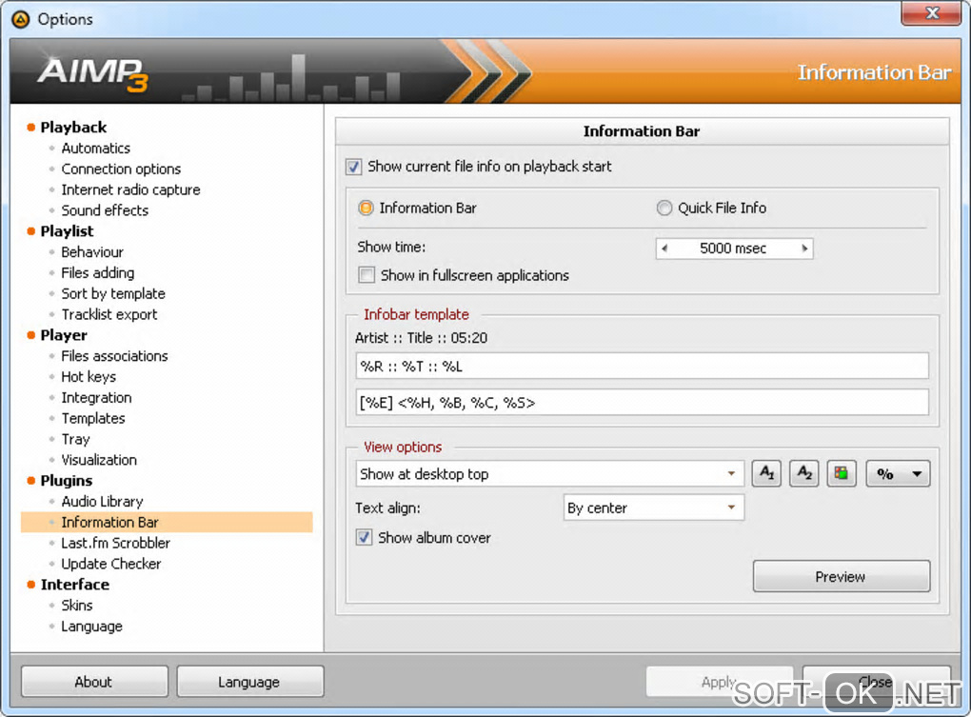Click the 'Artist :: Title :: 05:20' preview text
This screenshot has width=971, height=717.
click(421, 338)
